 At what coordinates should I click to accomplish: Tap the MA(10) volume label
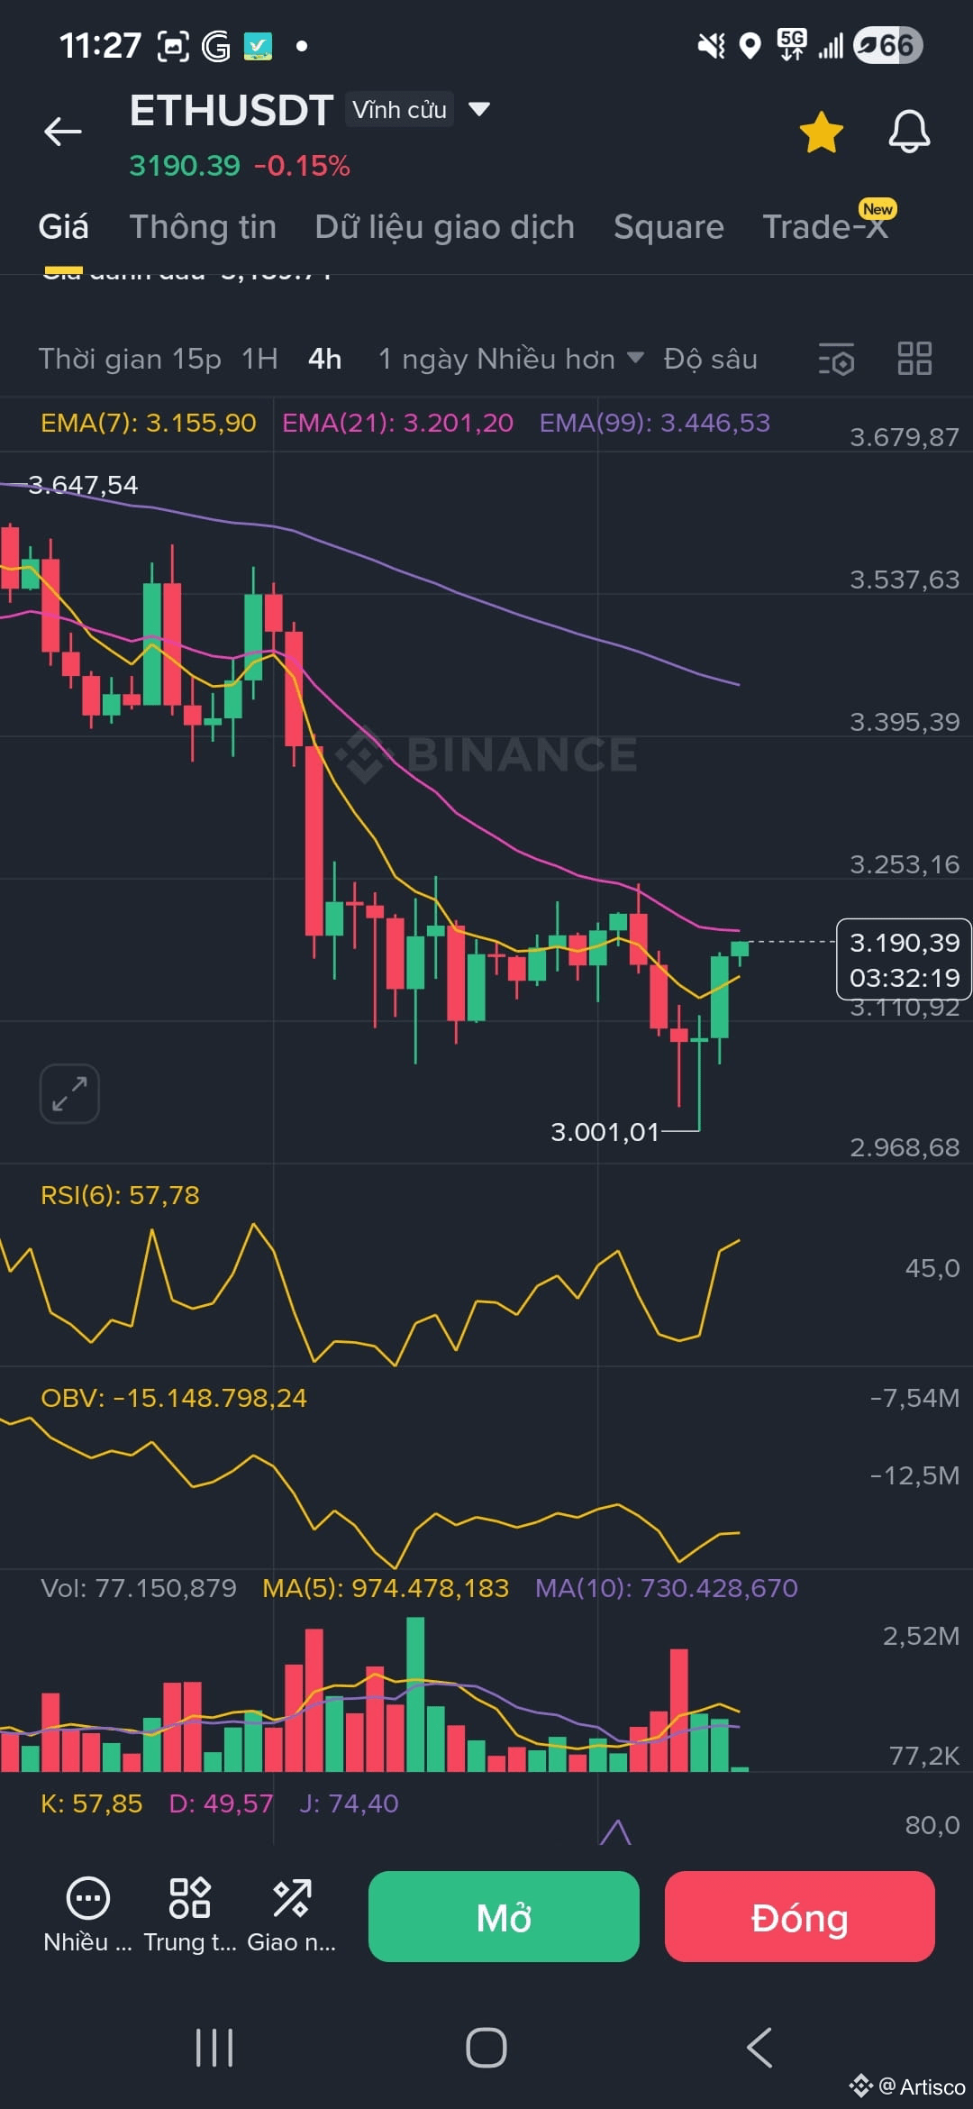pos(667,1587)
